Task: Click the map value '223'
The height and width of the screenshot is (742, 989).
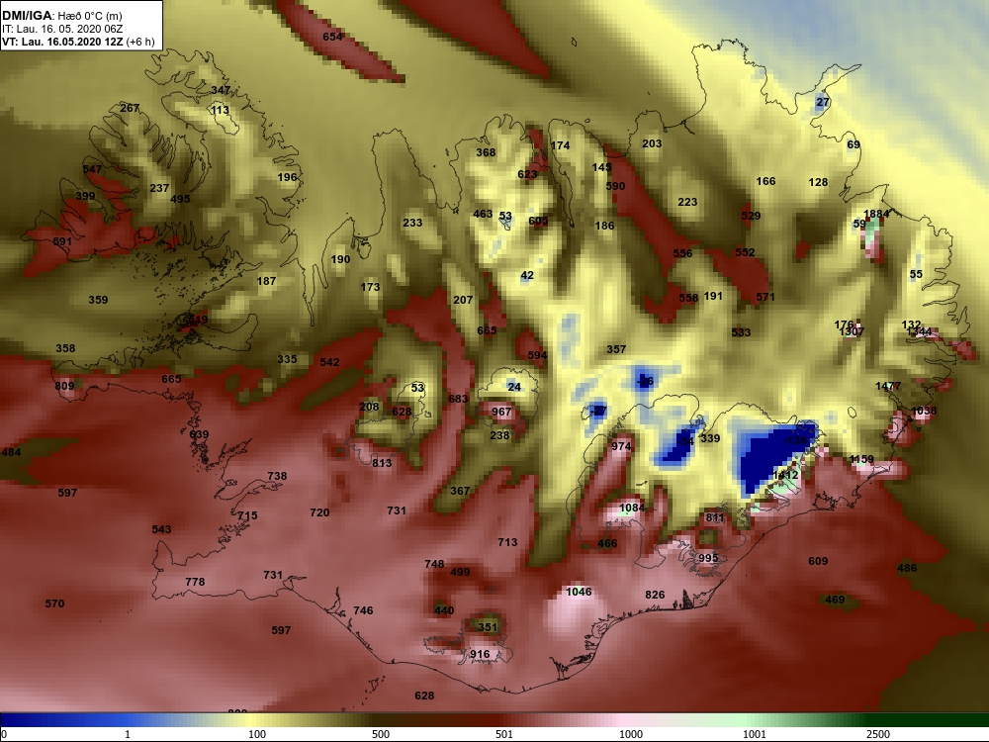Action: pyautogui.click(x=687, y=202)
